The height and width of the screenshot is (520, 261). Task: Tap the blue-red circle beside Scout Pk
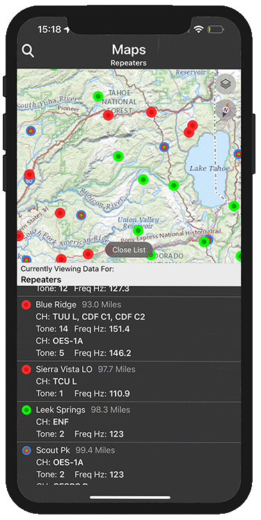coord(26,450)
